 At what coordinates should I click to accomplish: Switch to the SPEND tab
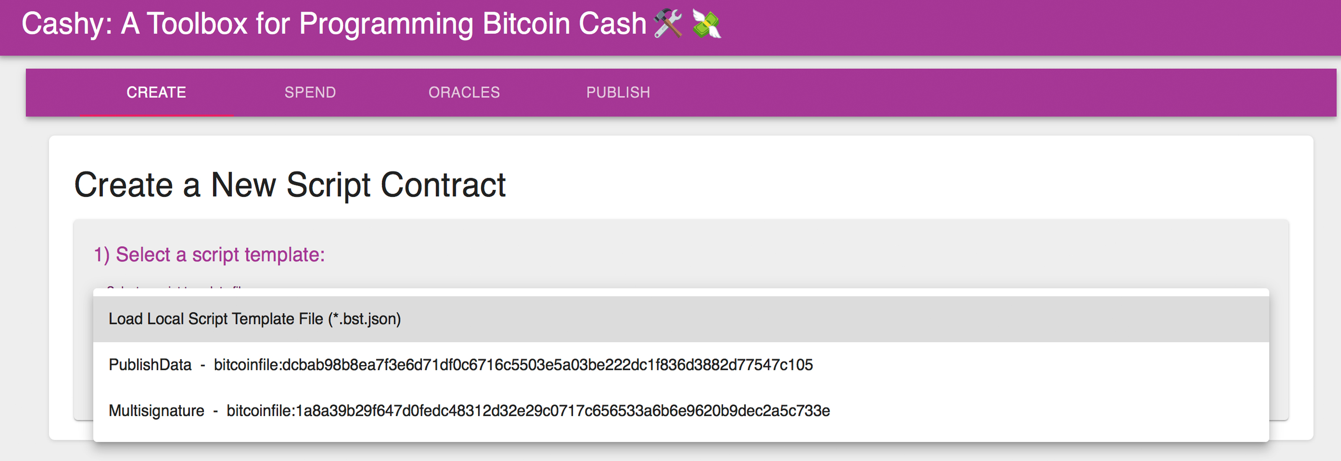[x=310, y=93]
